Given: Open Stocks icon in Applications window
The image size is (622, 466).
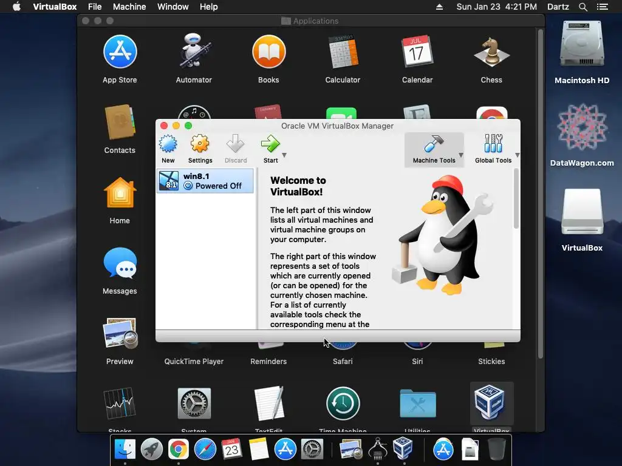Looking at the screenshot, I should click(120, 403).
